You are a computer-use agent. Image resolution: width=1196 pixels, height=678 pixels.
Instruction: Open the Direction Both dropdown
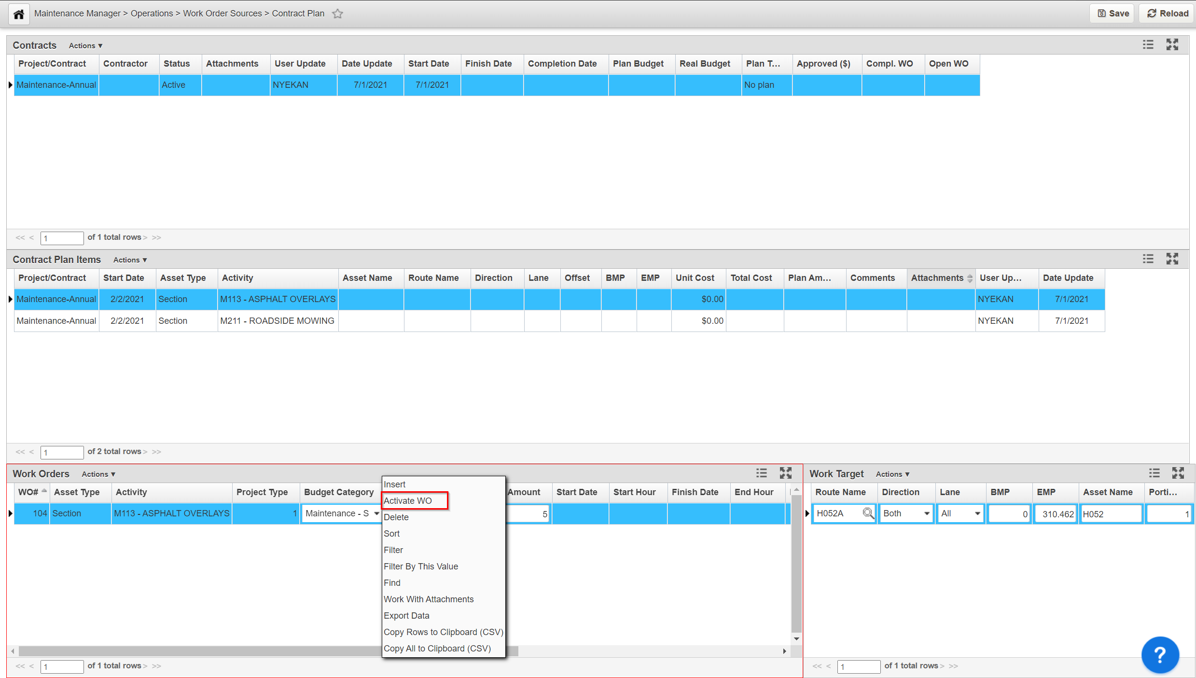click(x=926, y=513)
